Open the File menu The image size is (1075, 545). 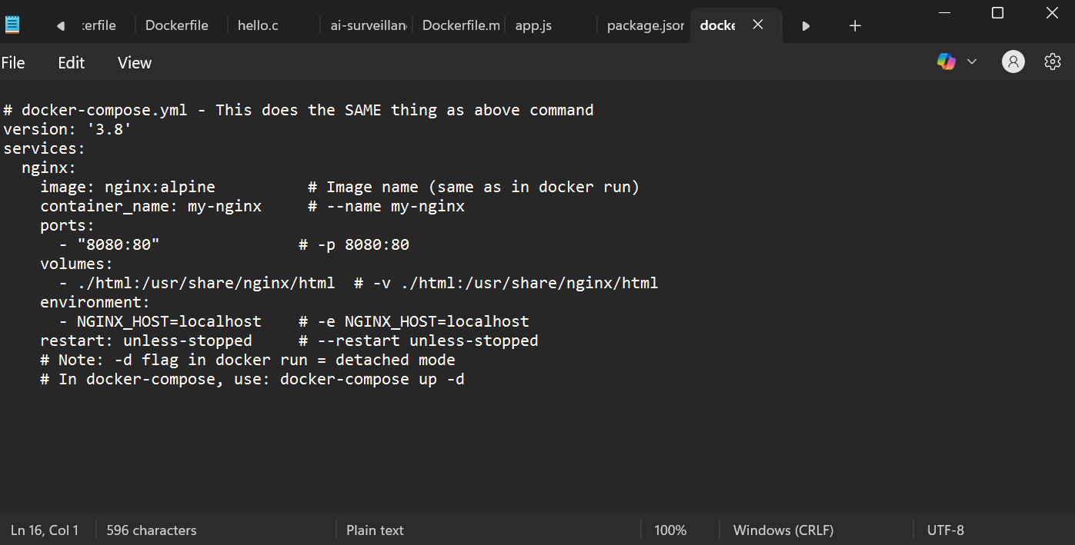tap(13, 63)
